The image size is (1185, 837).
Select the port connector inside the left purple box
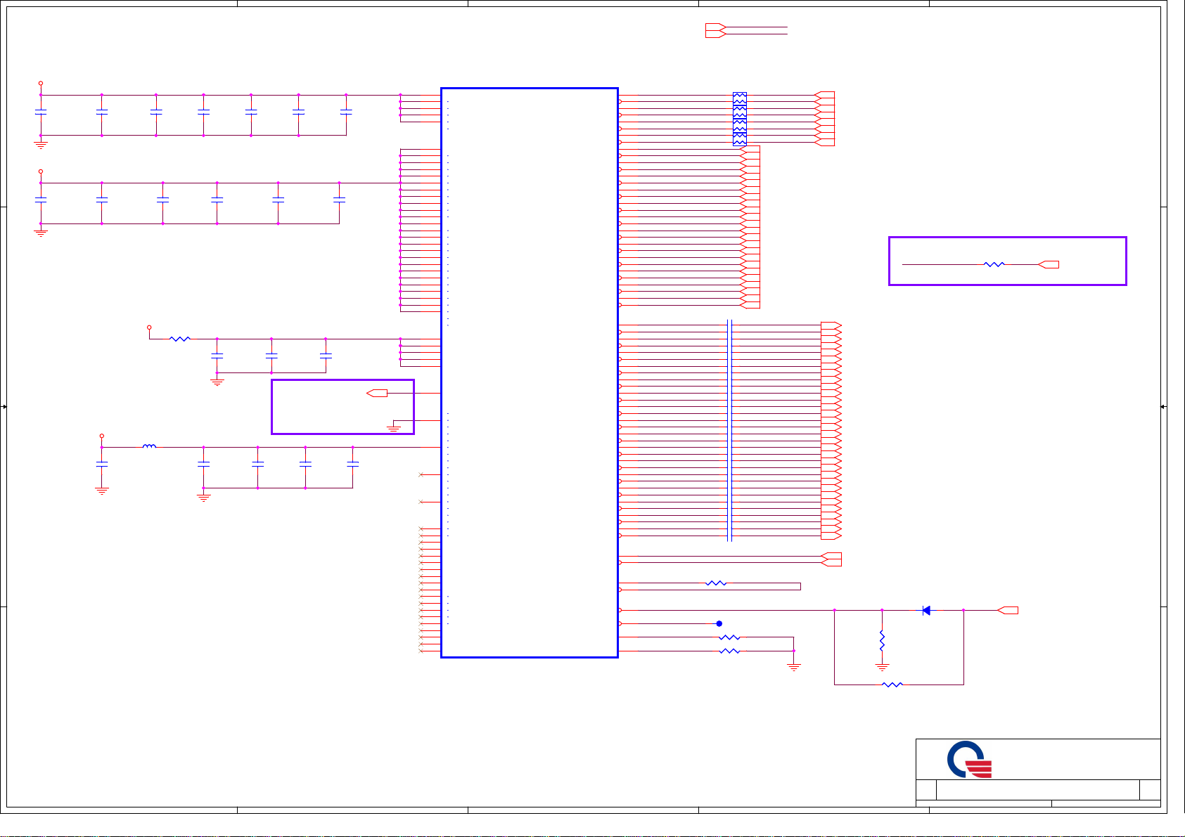377,393
